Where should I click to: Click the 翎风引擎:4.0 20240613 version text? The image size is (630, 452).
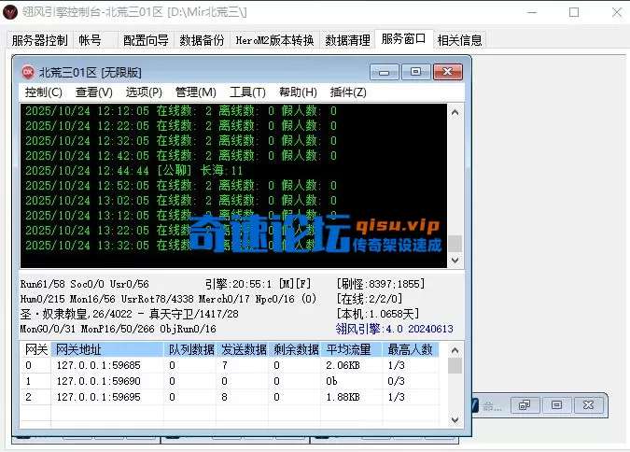pyautogui.click(x=395, y=329)
